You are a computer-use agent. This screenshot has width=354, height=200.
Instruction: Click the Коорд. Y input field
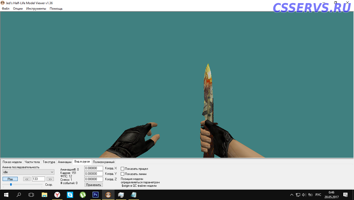click(x=94, y=174)
